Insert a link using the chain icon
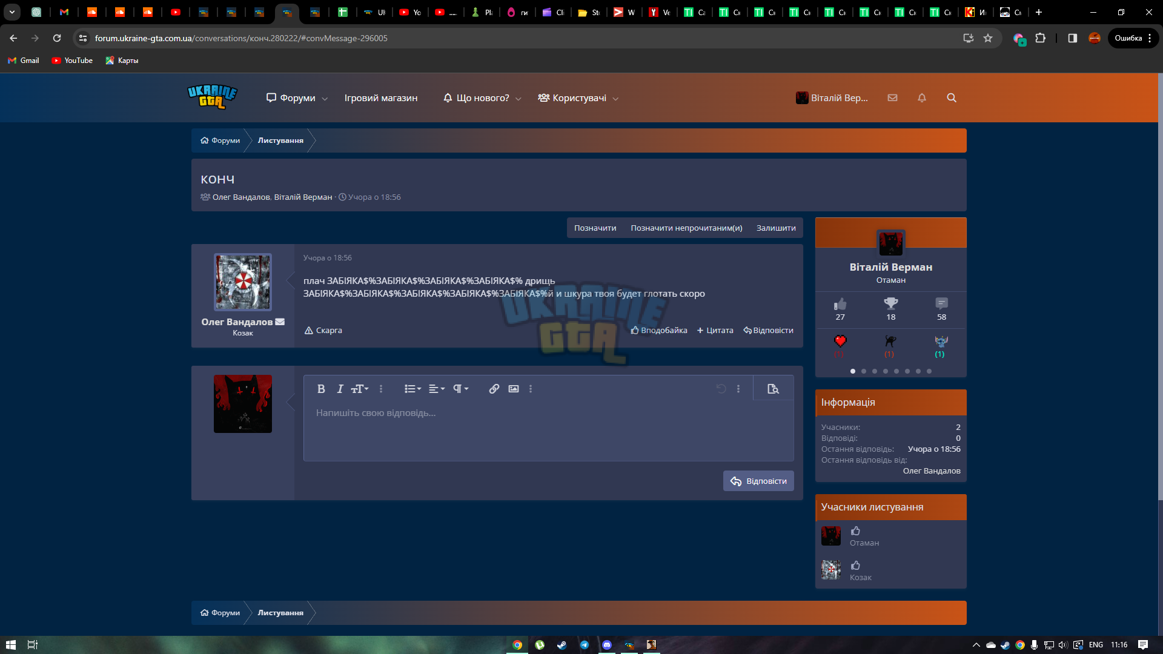 pos(494,389)
